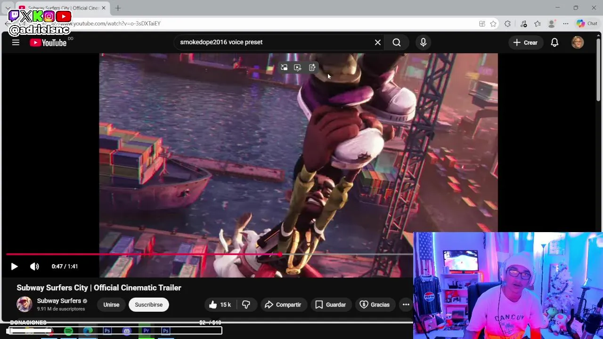Open the split screen address bar icon
Screen dimensions: 603x339
point(482,24)
